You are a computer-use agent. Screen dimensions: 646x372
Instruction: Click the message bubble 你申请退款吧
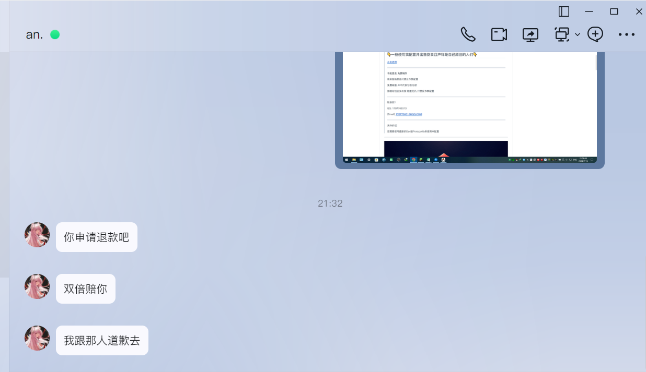pos(96,237)
